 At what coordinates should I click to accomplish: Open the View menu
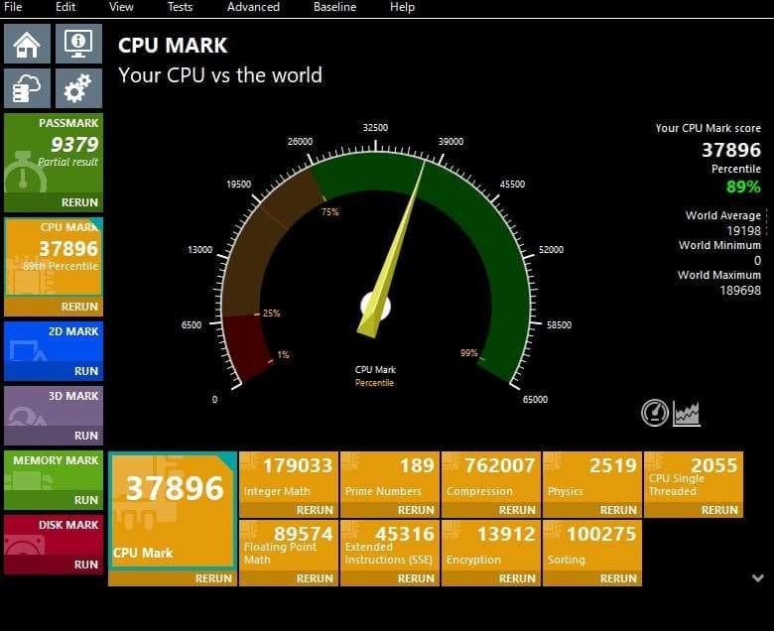pyautogui.click(x=121, y=7)
